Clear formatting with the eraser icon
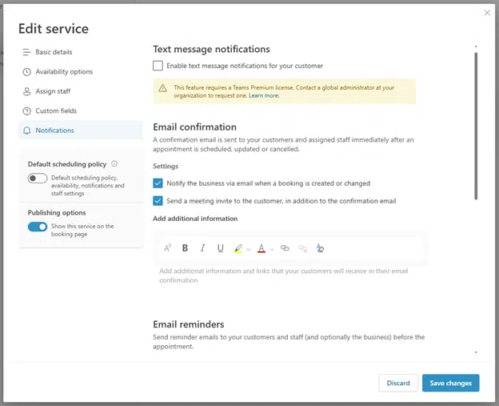 [x=320, y=248]
